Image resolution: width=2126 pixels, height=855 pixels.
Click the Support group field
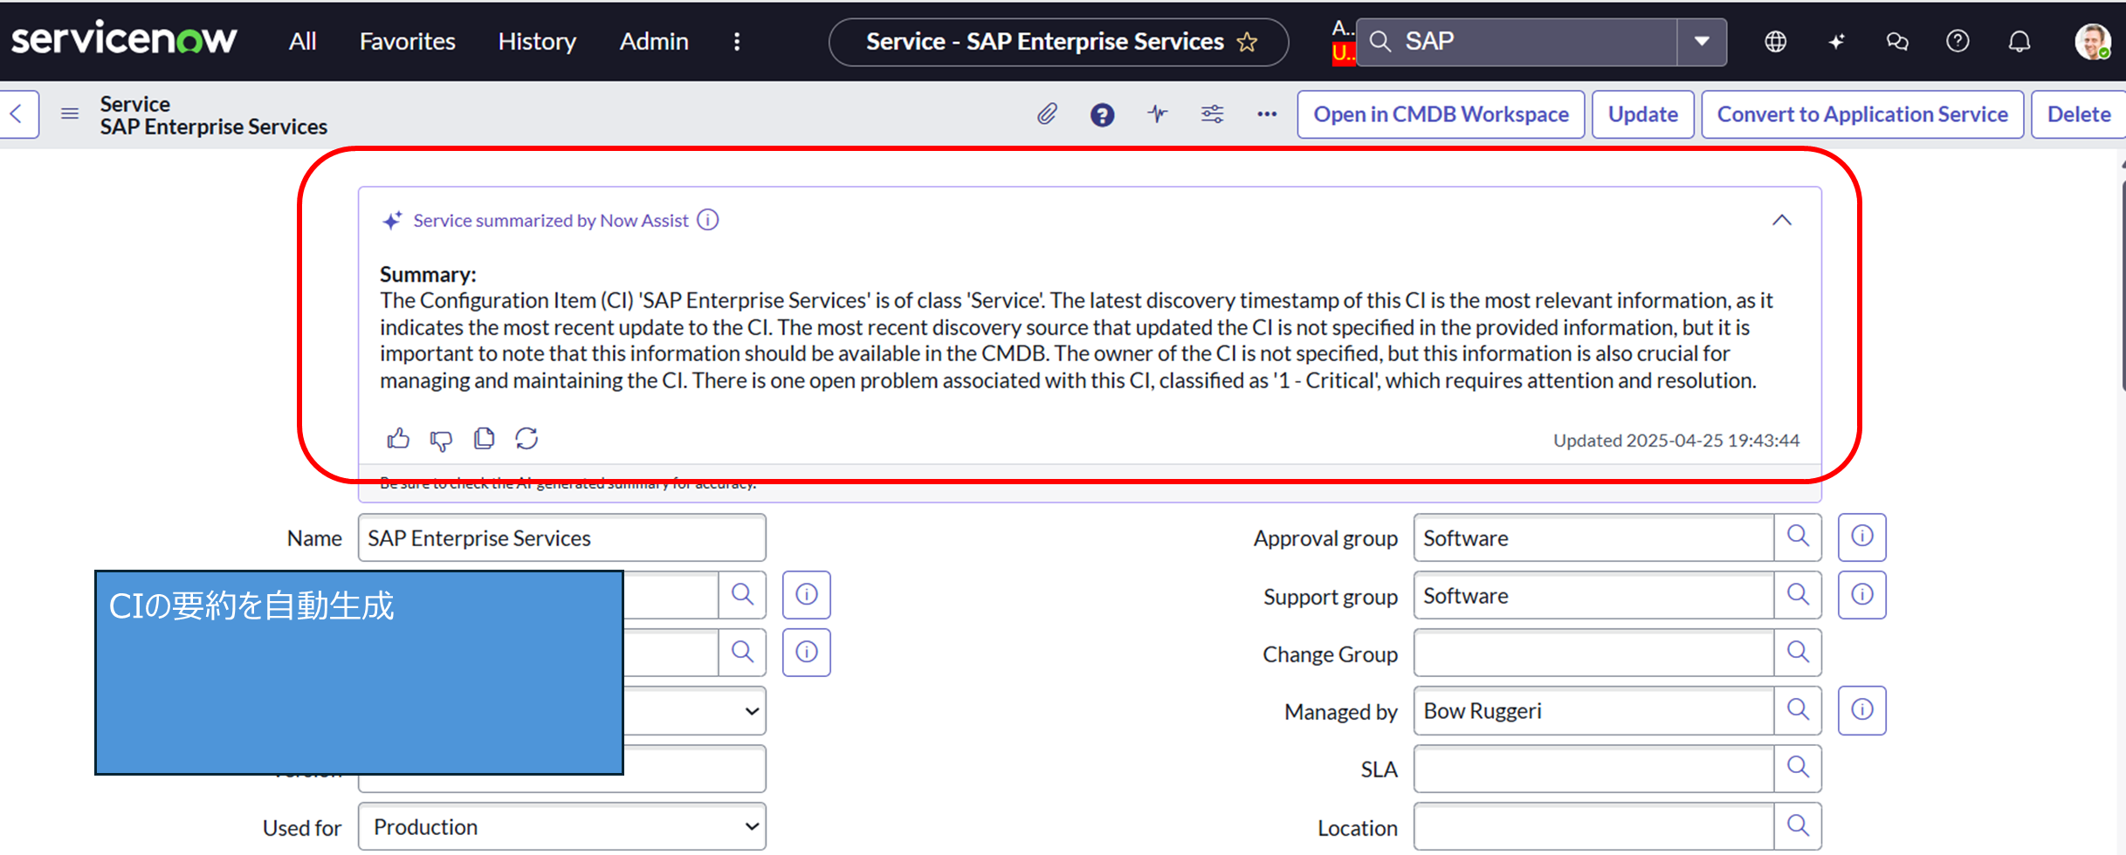click(1593, 596)
